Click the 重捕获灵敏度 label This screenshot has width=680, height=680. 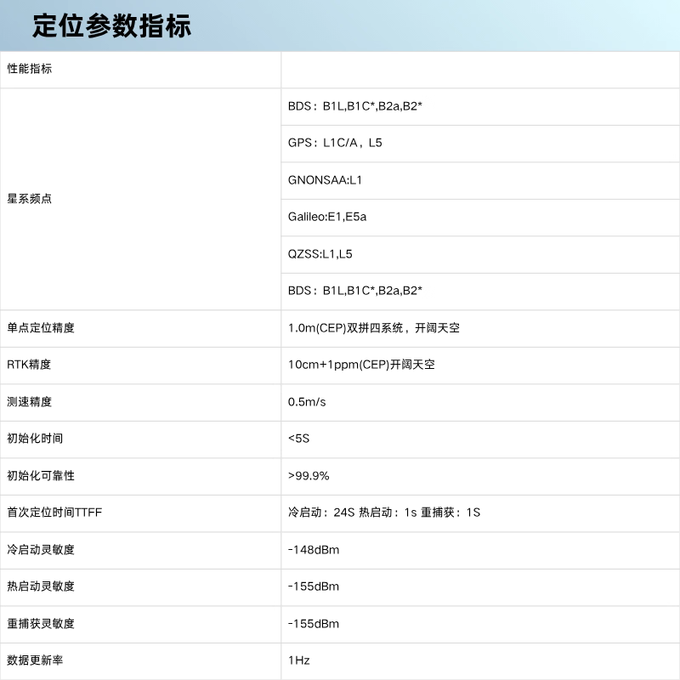click(x=41, y=624)
